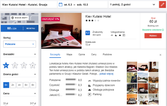Select the 0+ star filter
The image size is (167, 106).
[6, 65]
